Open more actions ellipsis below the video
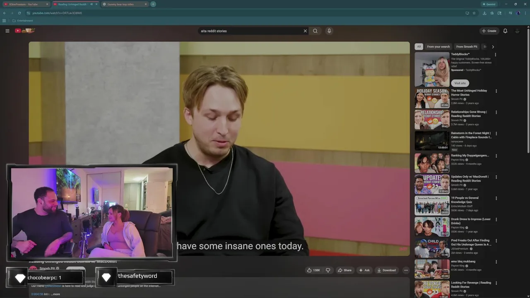Viewport: 530px width, 298px height. click(406, 270)
